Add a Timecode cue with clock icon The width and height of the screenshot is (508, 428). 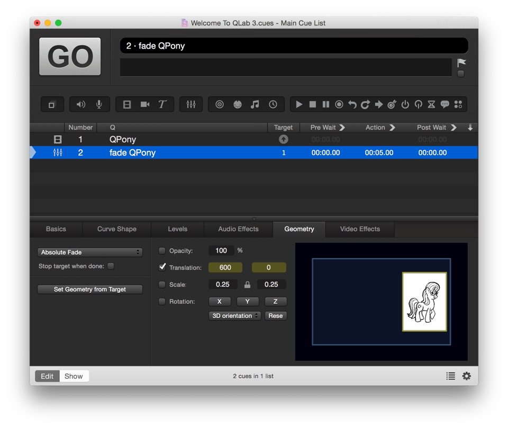[273, 104]
